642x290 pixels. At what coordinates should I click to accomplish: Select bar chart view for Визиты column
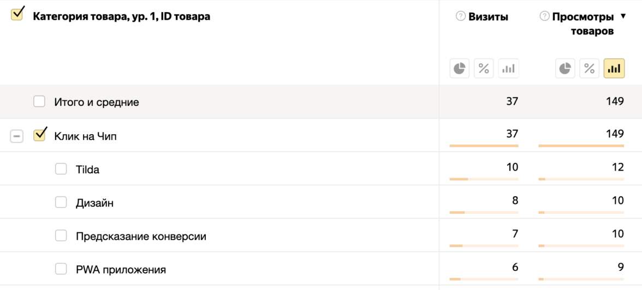(x=508, y=69)
